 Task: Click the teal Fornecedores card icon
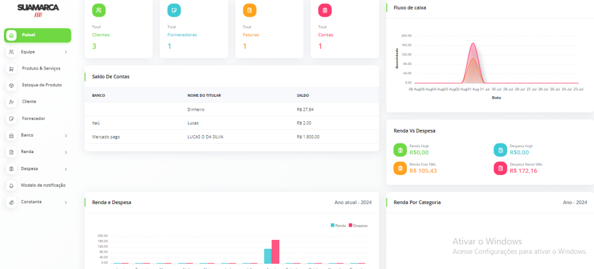tap(174, 10)
